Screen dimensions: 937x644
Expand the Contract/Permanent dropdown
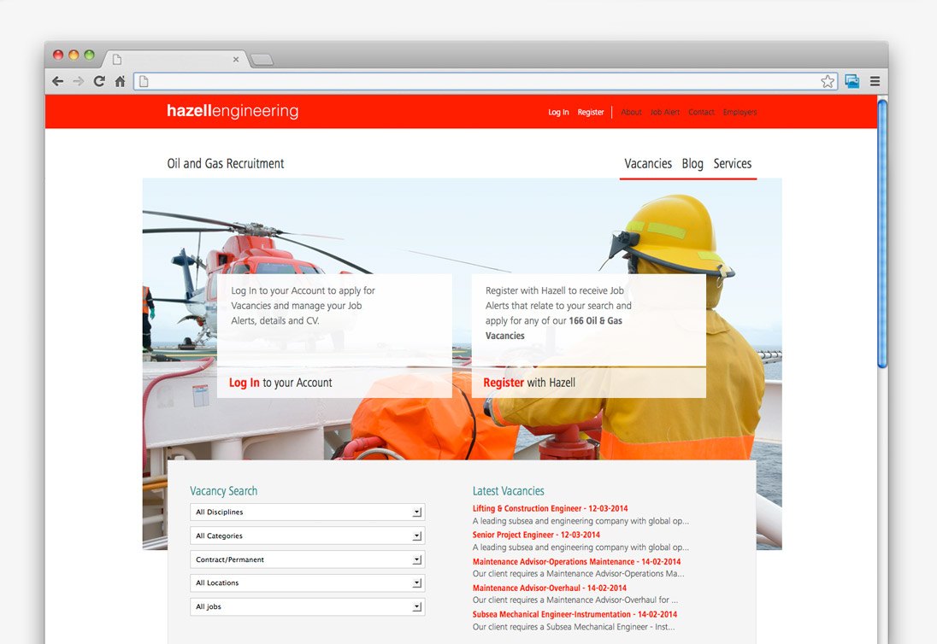click(307, 559)
